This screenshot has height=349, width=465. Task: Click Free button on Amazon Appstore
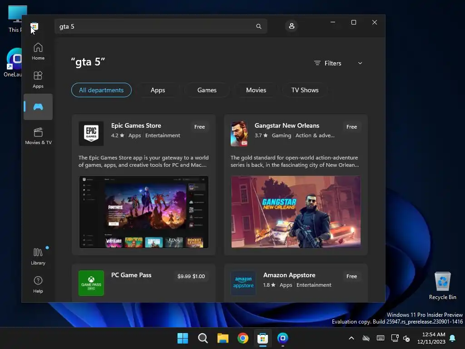[352, 276]
